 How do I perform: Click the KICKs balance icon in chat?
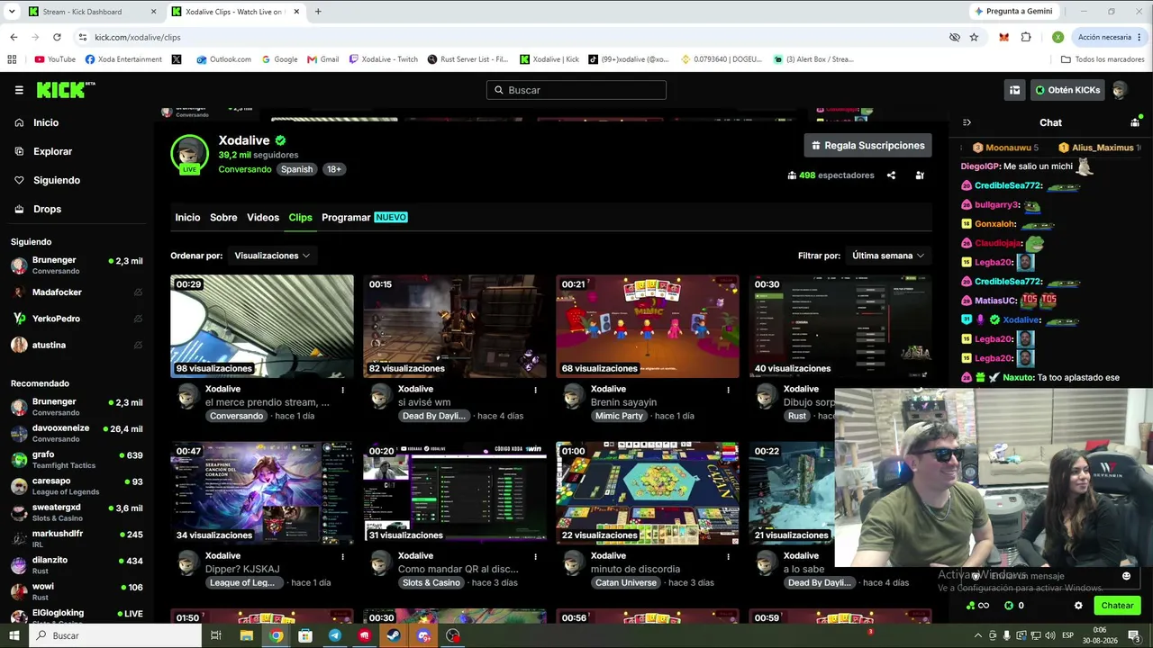(1009, 606)
